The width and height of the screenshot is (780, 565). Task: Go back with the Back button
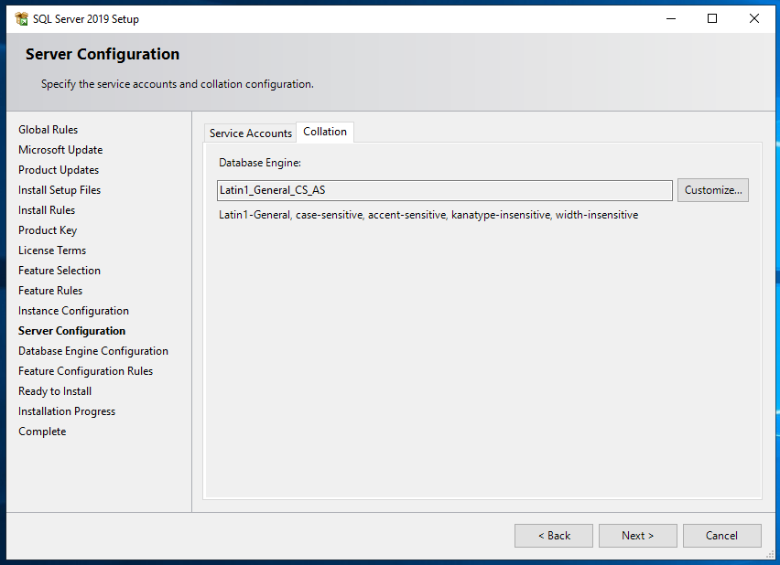554,536
